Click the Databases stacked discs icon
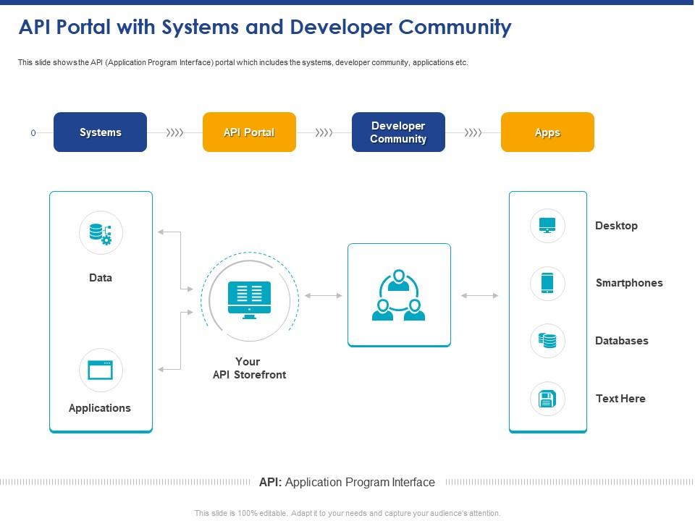The width and height of the screenshot is (695, 521). (547, 341)
